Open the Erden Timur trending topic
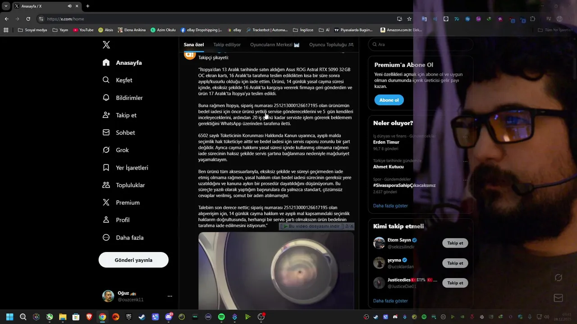Screen dimensions: 577x324 (386, 142)
